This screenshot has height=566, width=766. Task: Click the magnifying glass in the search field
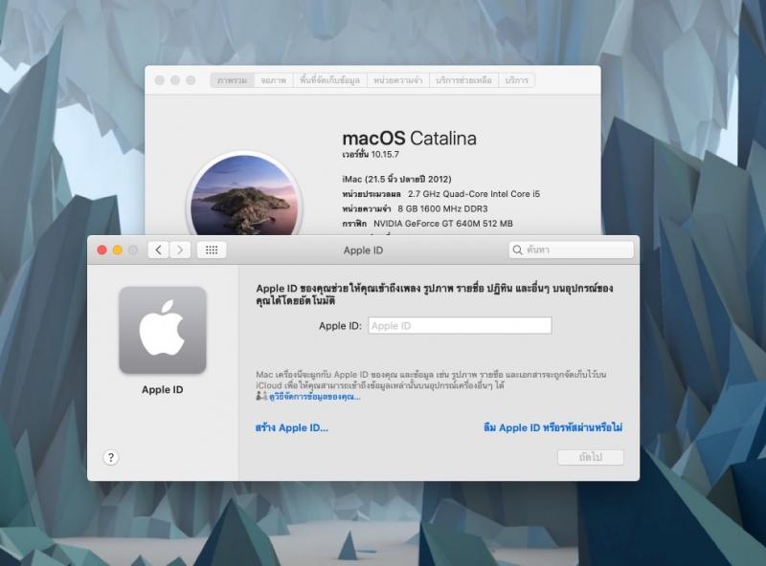[x=517, y=250]
